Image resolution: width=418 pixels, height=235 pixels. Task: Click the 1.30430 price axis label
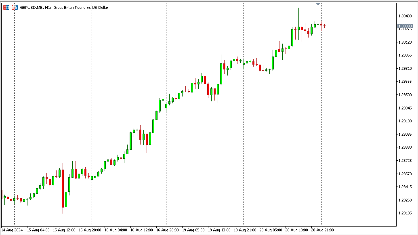tap(405, 16)
